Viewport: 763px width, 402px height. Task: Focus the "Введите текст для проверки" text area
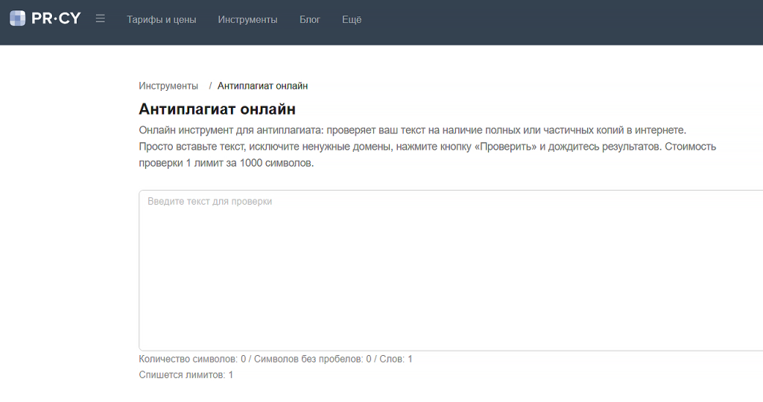click(x=451, y=270)
